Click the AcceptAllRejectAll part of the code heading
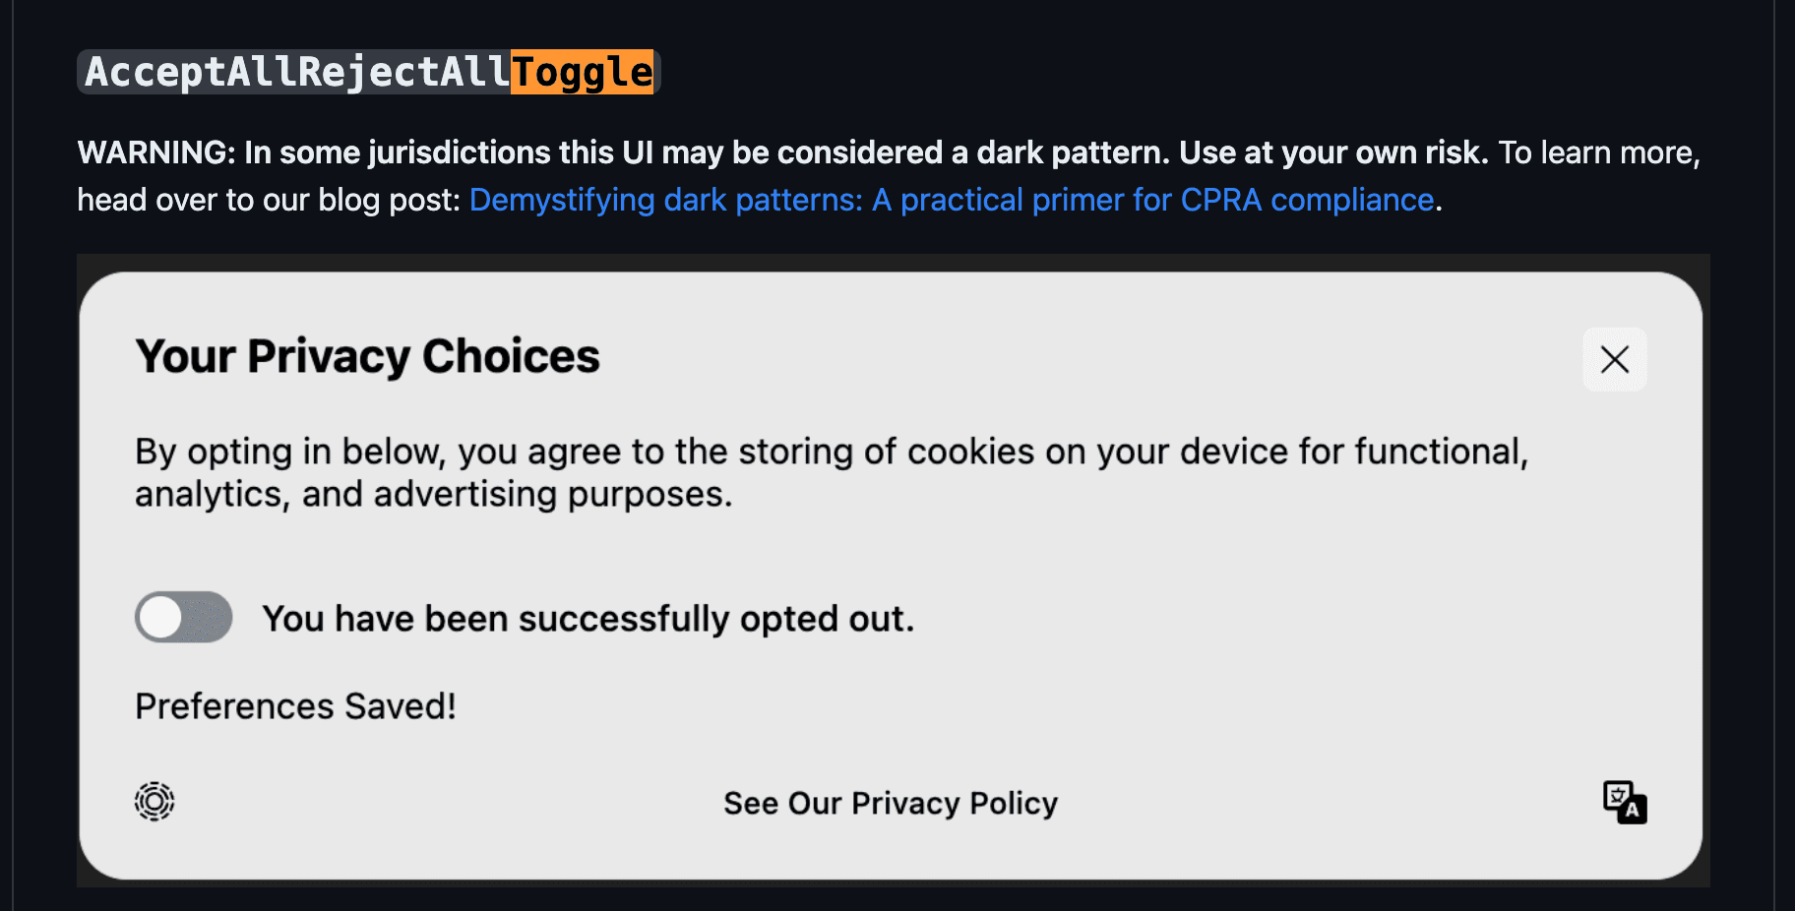The height and width of the screenshot is (911, 1795). 296,72
